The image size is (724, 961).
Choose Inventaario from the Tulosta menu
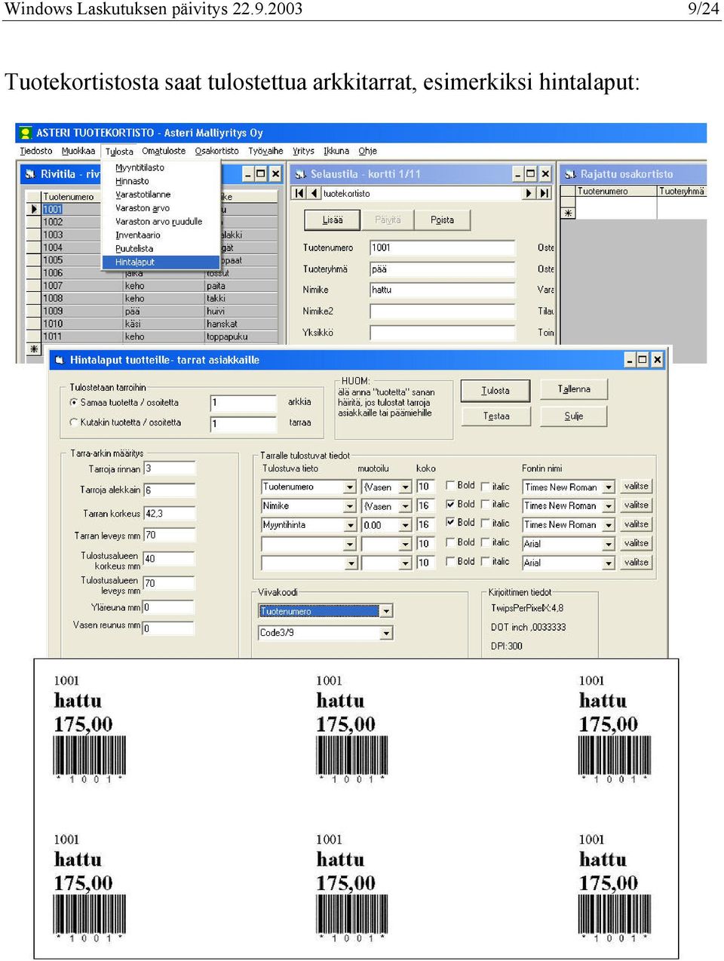click(138, 235)
